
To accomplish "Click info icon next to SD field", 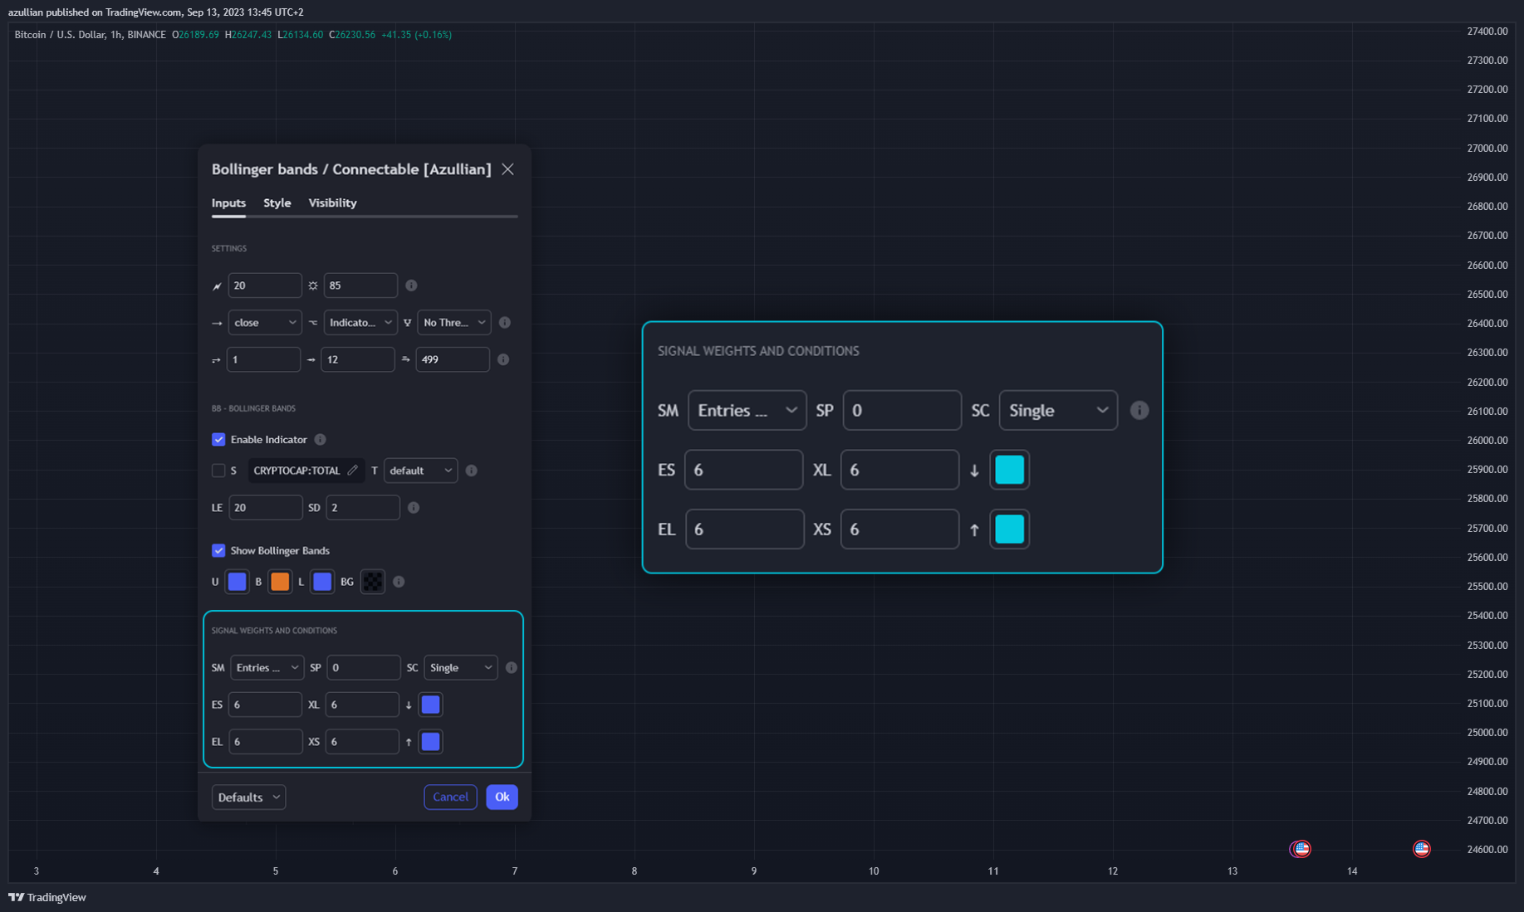I will point(414,507).
